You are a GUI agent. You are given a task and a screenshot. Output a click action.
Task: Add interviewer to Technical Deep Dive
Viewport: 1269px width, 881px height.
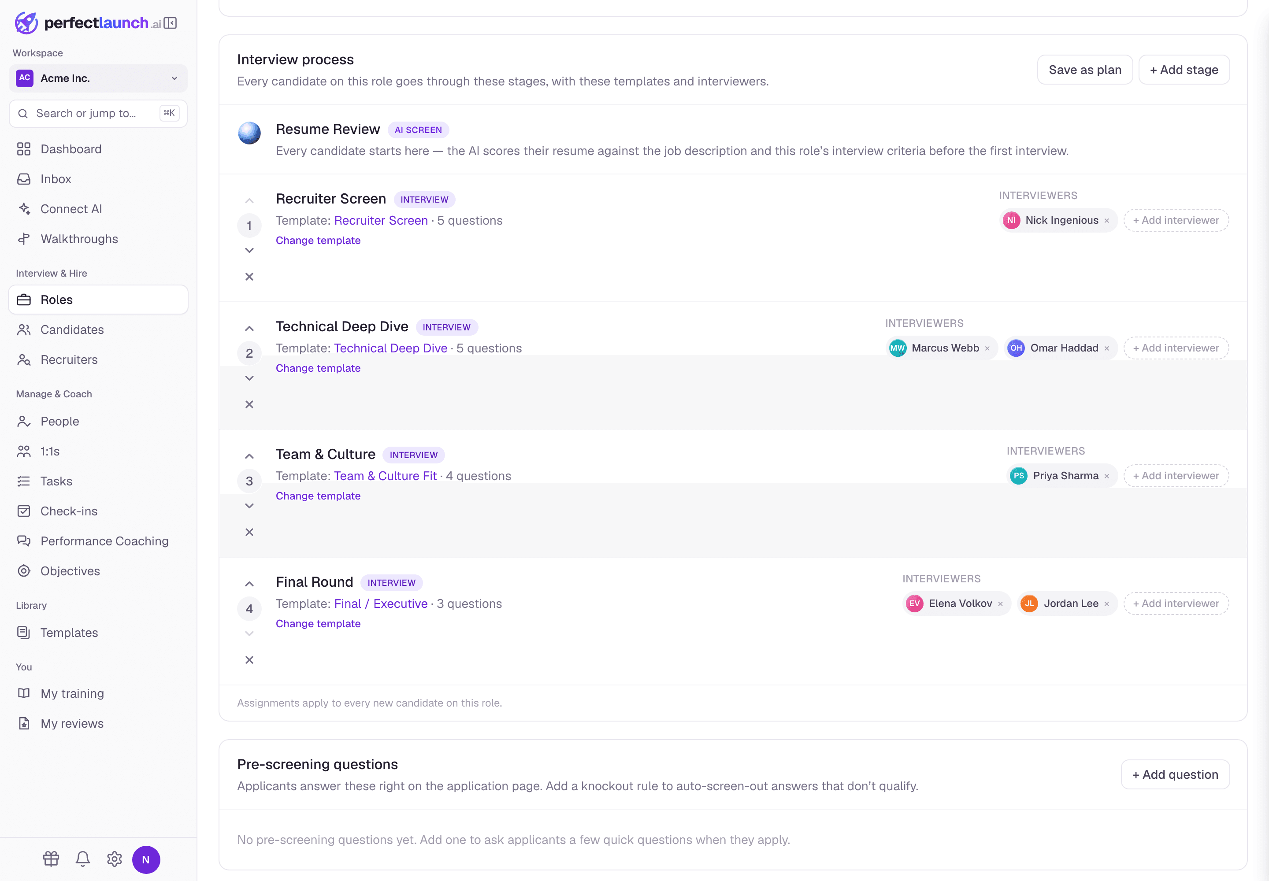pos(1176,348)
